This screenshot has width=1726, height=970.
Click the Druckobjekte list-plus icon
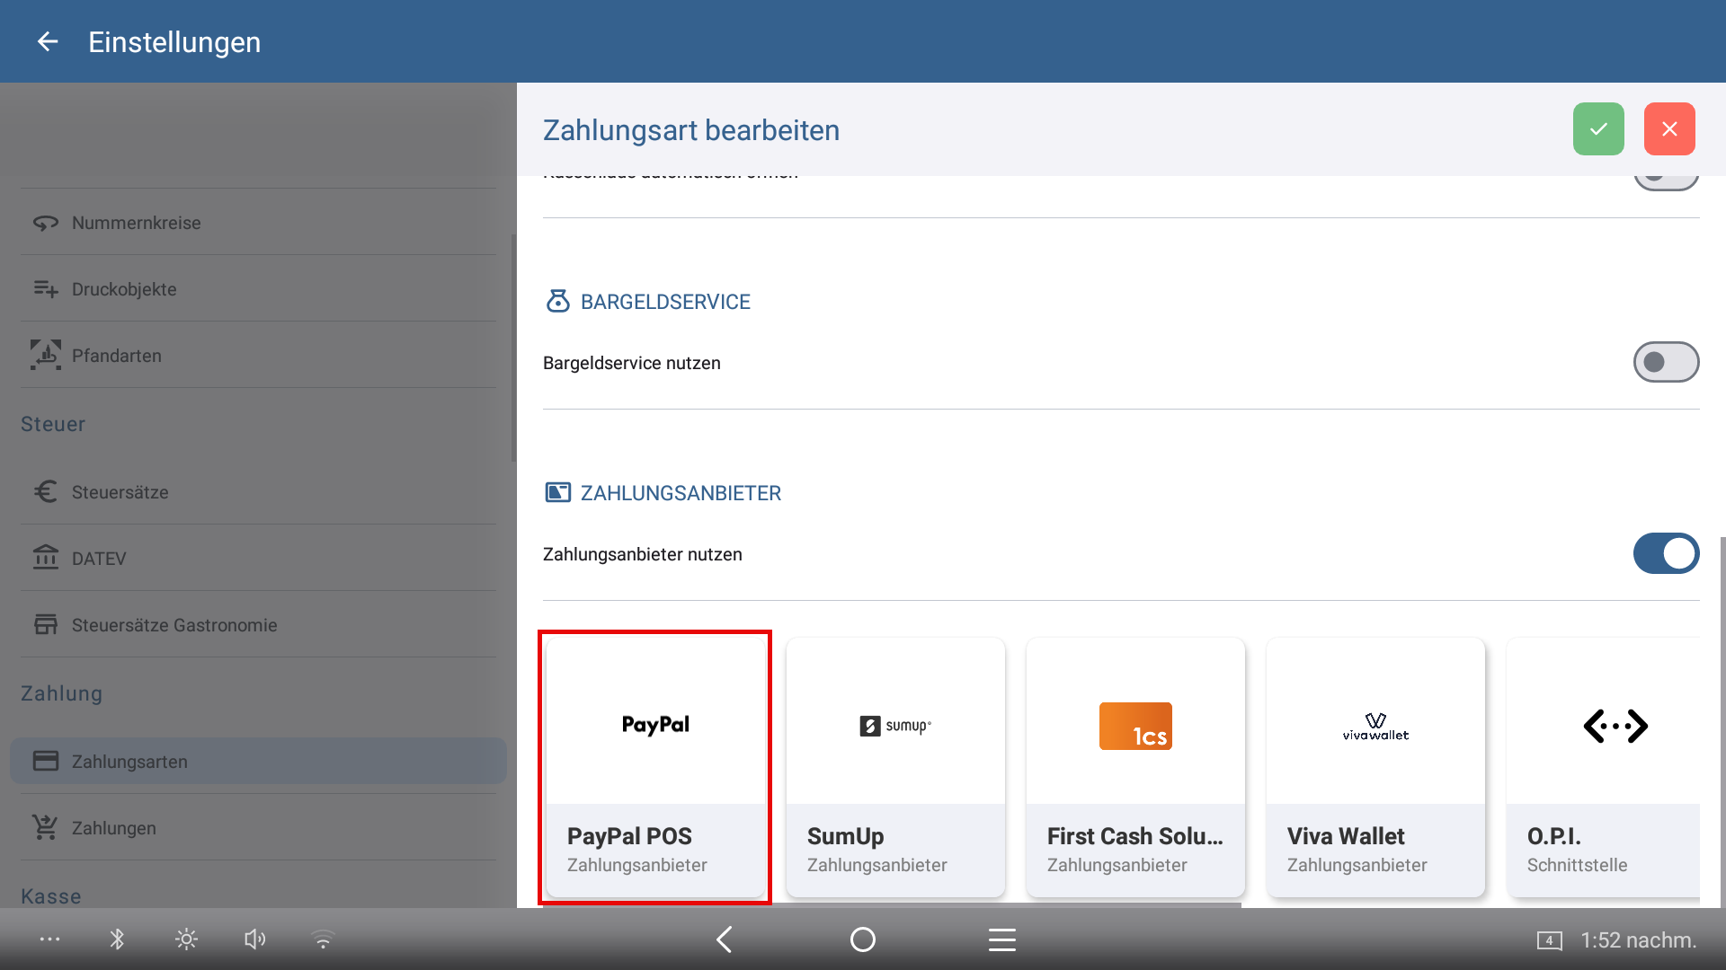click(x=46, y=289)
